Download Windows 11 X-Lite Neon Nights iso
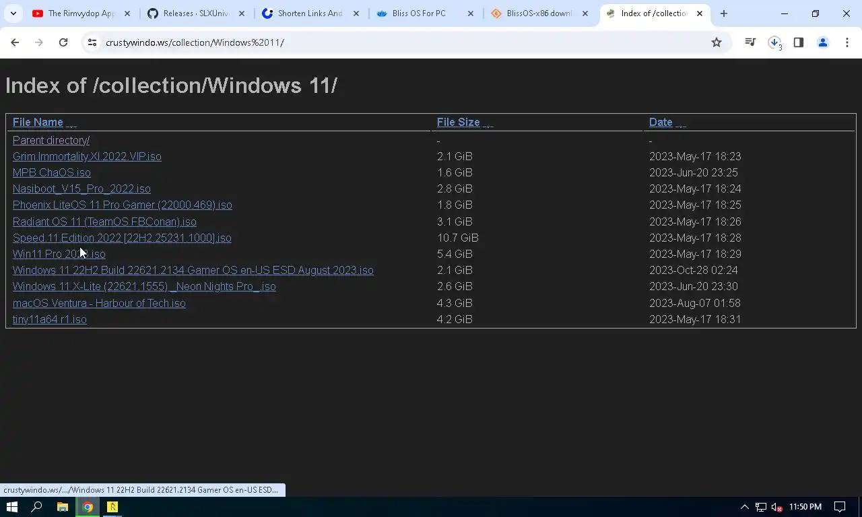Screen dimensions: 862x517 pos(144,286)
